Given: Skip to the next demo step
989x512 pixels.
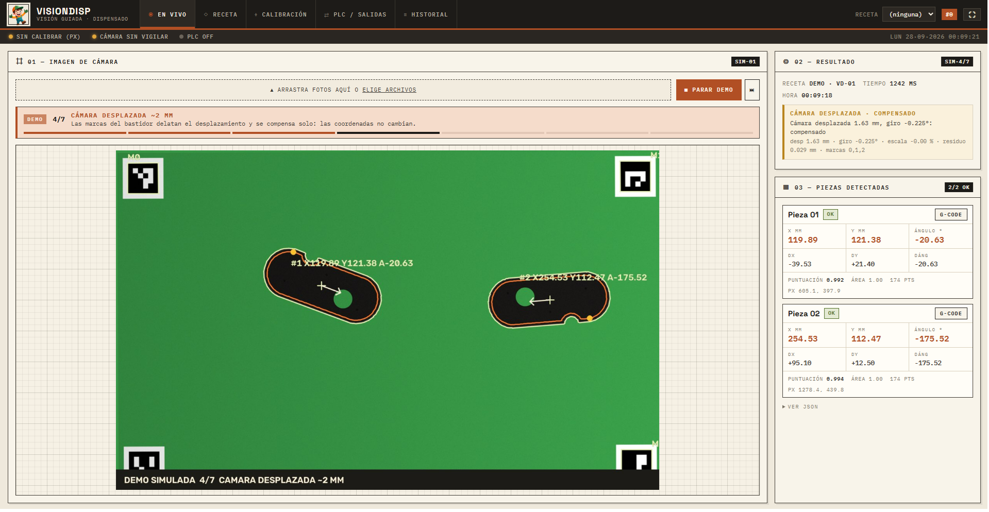Looking at the screenshot, I should click(752, 90).
